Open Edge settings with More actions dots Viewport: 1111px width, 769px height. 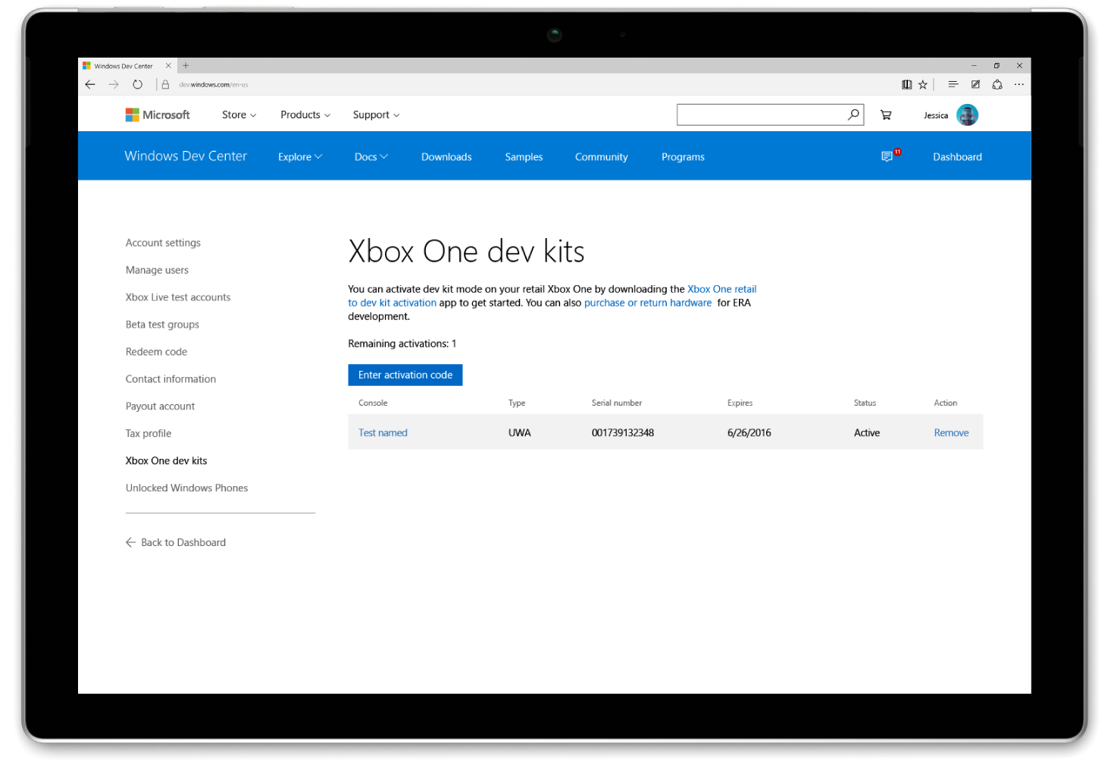[1019, 84]
